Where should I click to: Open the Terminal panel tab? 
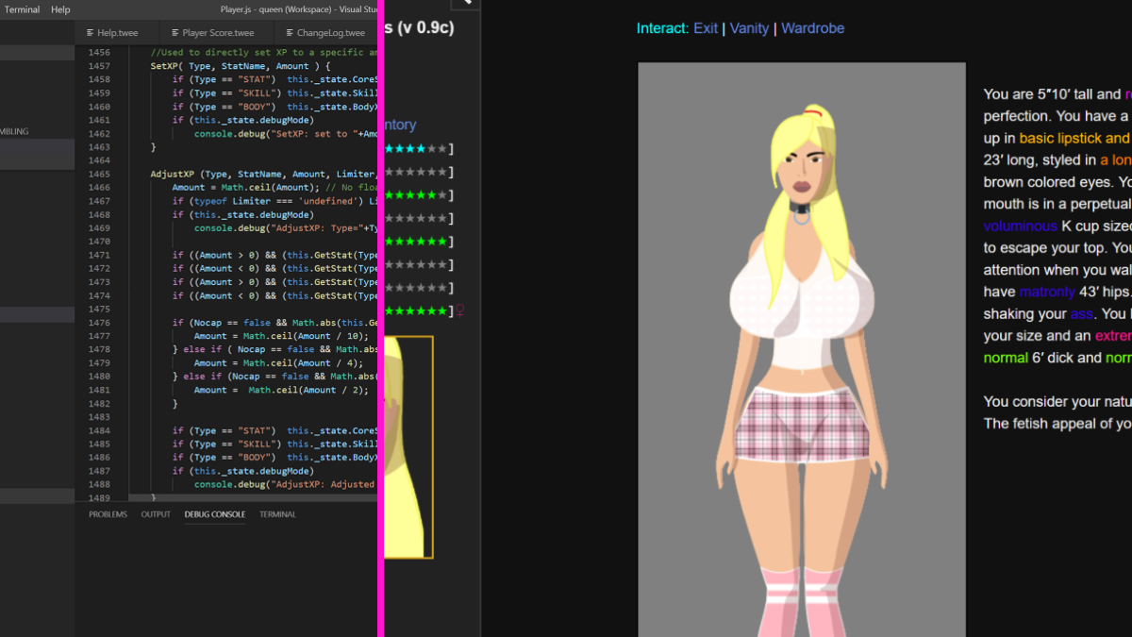tap(277, 514)
